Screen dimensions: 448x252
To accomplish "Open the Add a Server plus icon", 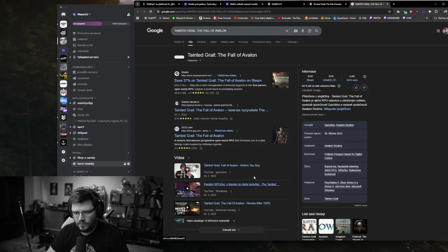I will (63, 152).
